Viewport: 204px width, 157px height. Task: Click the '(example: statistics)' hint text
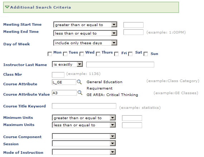[140, 107]
